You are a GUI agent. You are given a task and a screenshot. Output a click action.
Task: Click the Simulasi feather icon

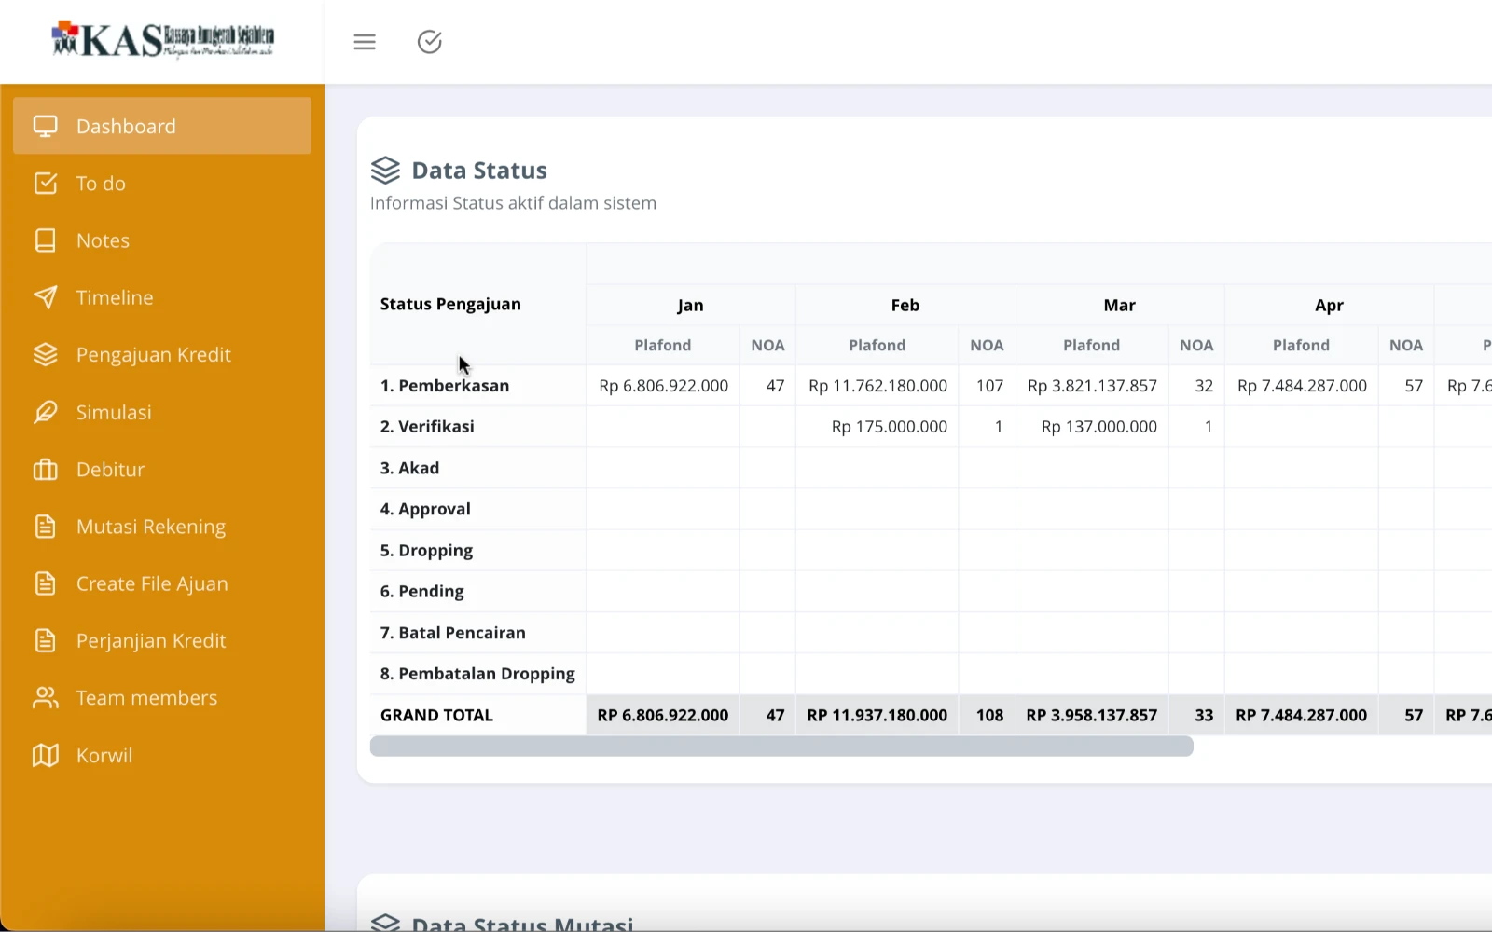(46, 412)
